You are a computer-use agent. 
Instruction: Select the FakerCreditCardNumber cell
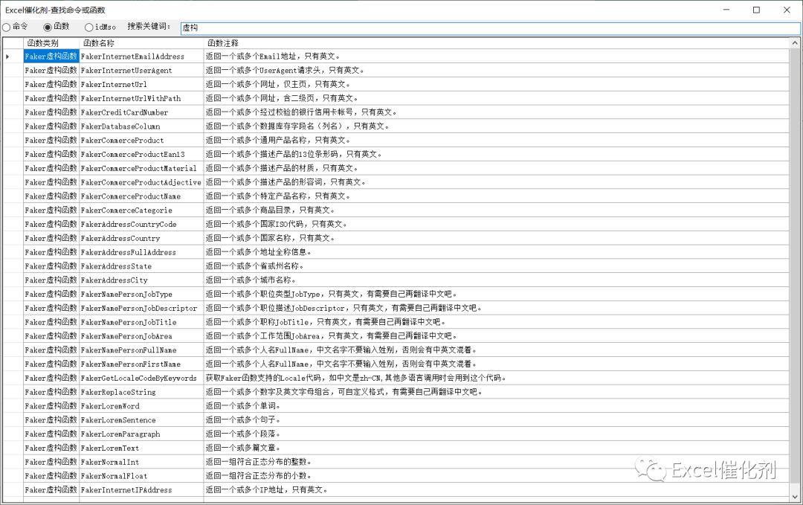coord(141,112)
